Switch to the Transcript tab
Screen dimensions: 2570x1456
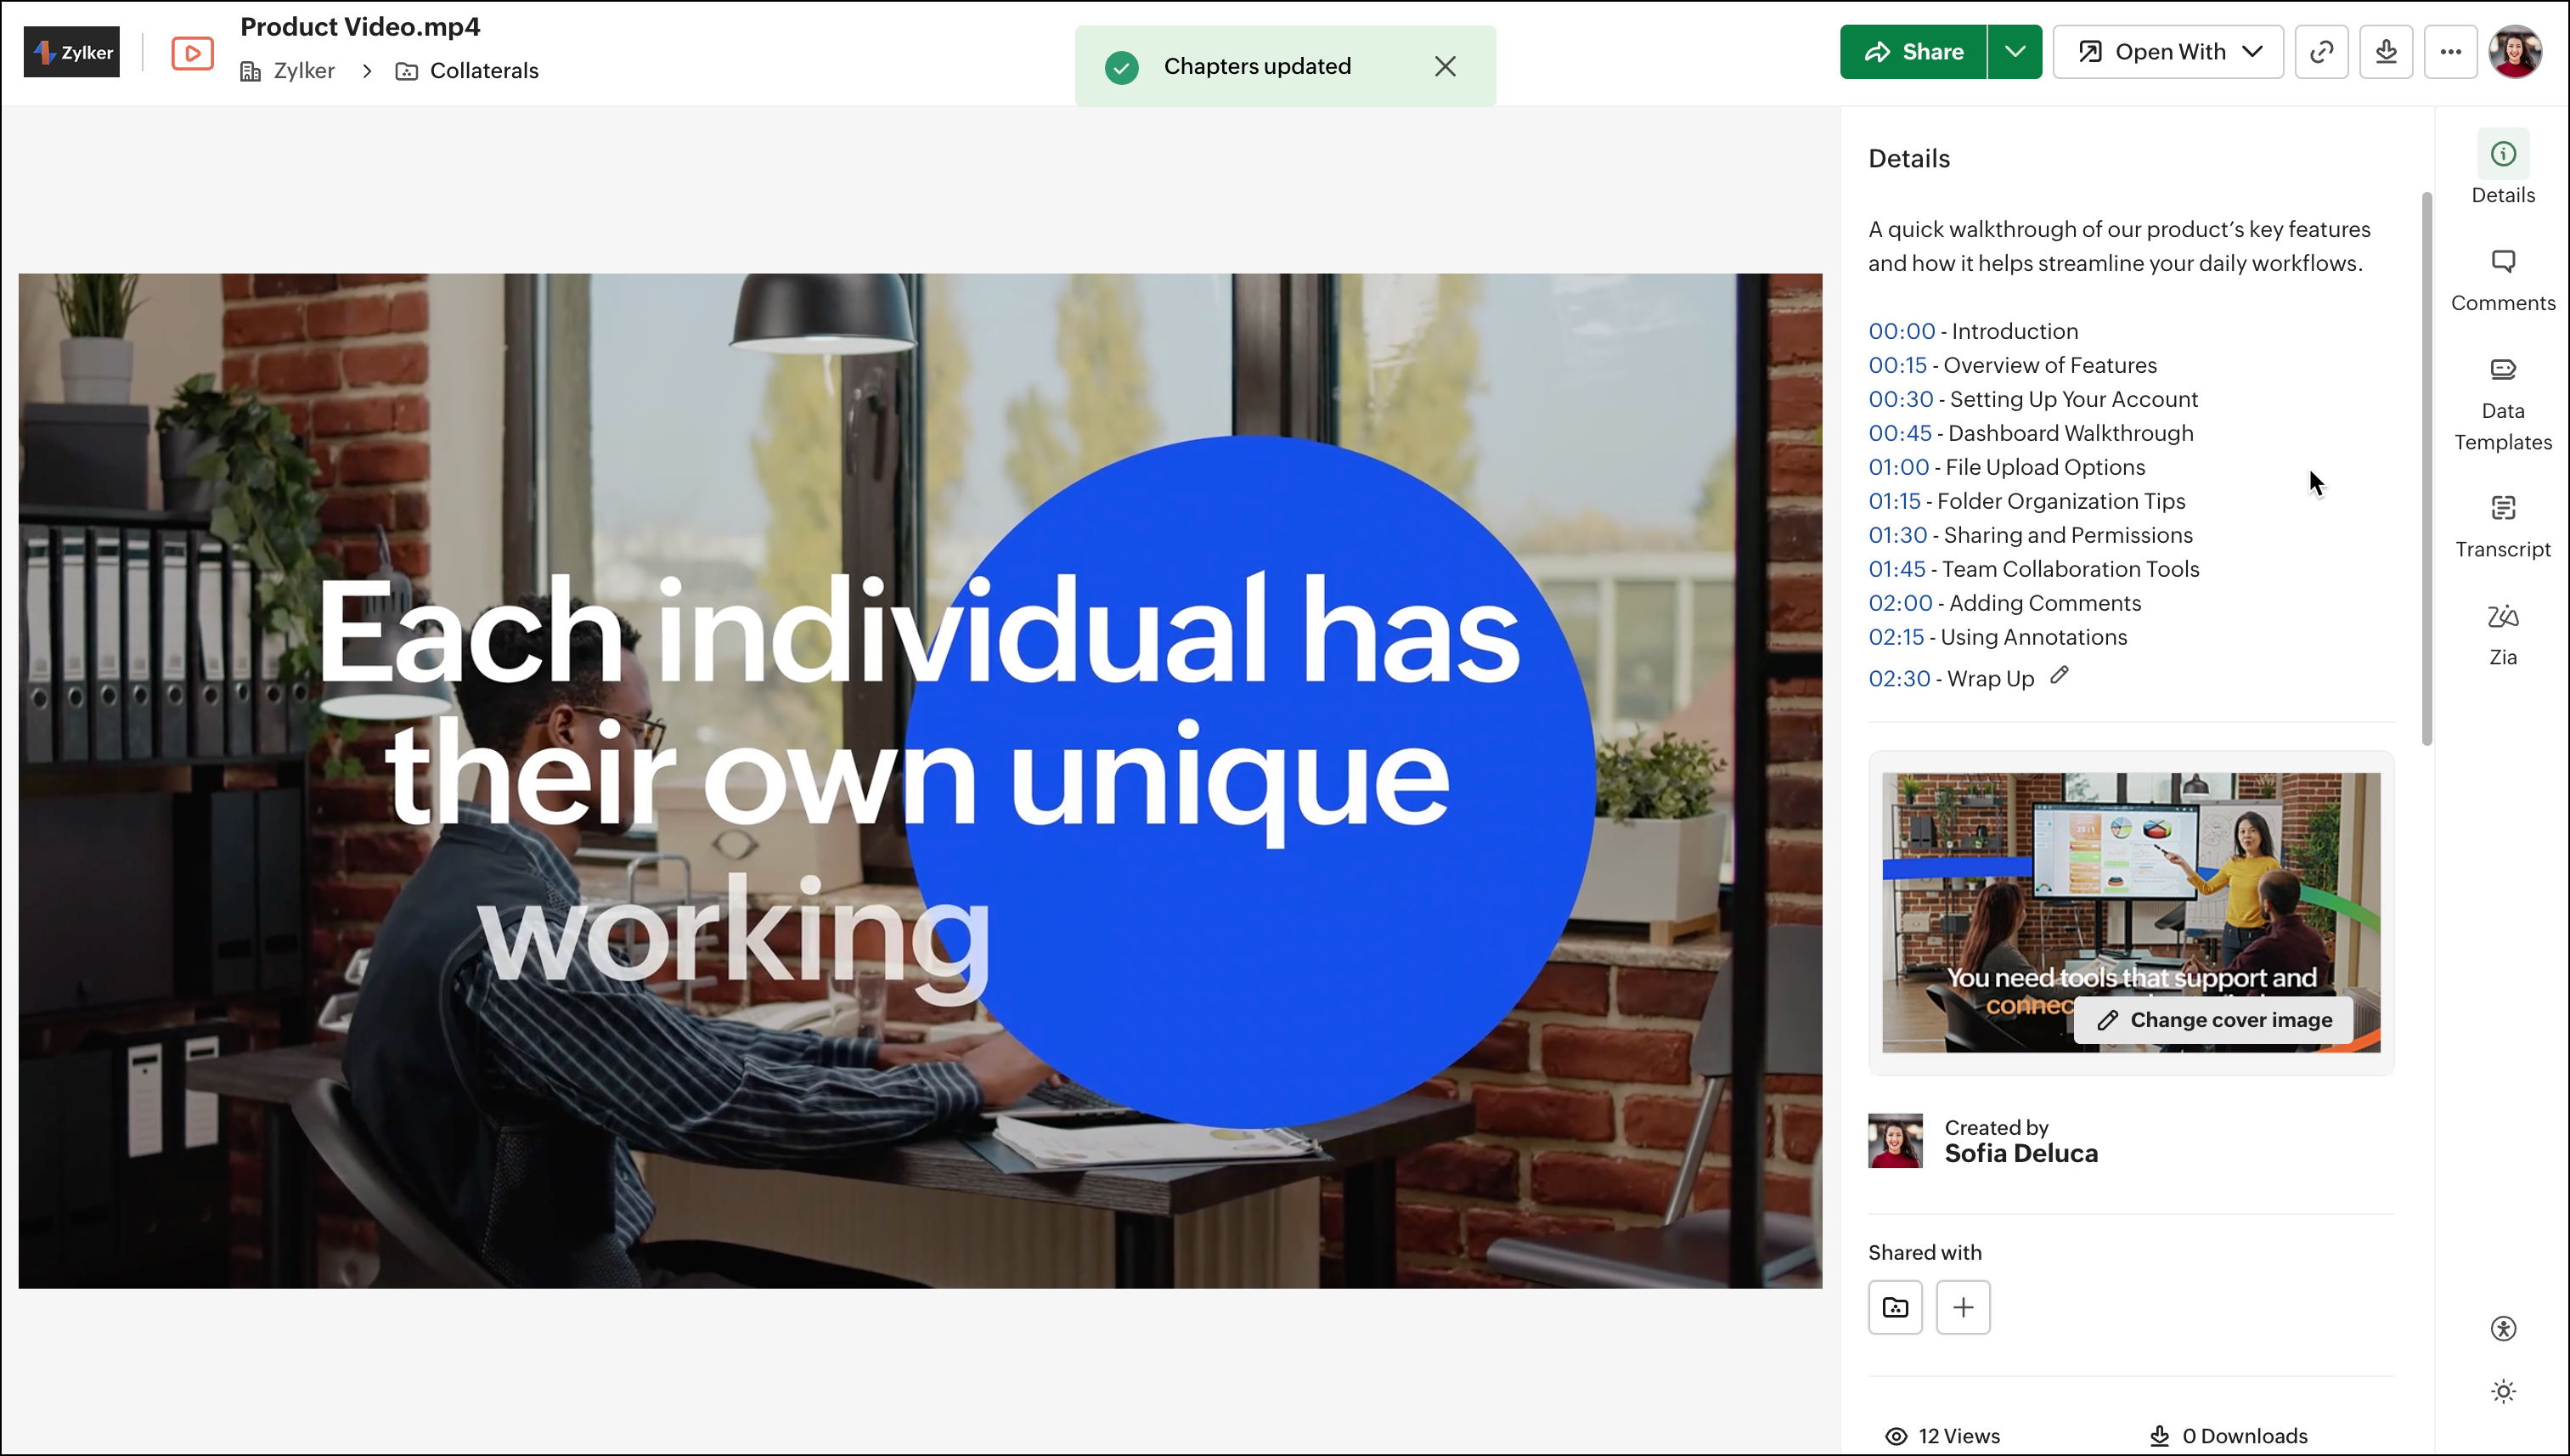tap(2502, 526)
